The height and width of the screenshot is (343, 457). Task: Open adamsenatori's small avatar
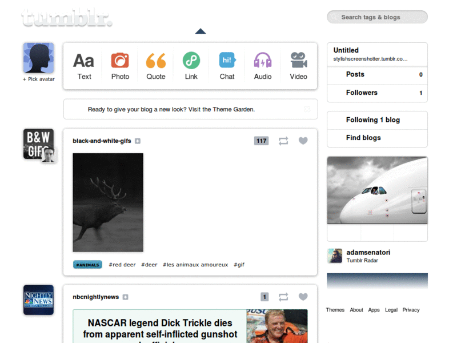pos(335,256)
